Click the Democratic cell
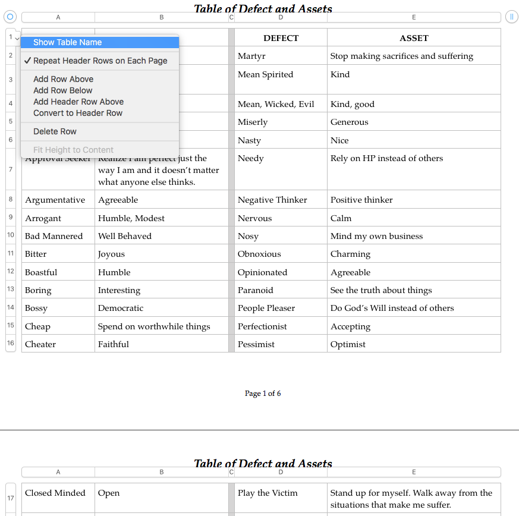 tap(162, 307)
